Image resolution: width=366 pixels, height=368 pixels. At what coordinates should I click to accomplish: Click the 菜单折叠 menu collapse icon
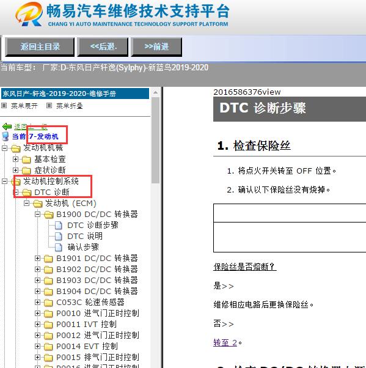coord(49,106)
